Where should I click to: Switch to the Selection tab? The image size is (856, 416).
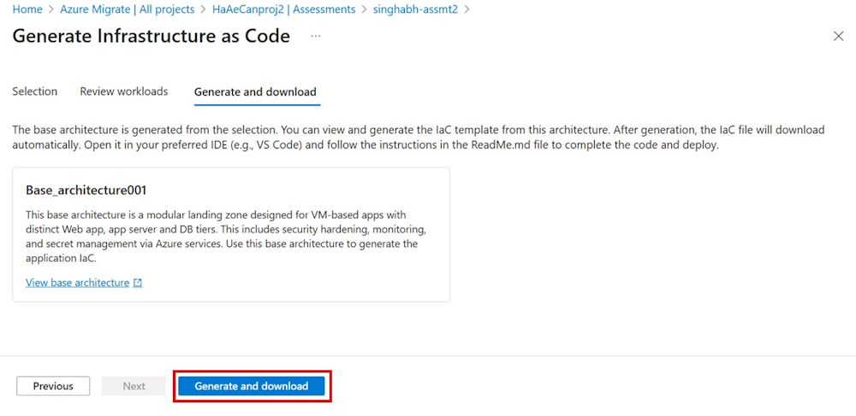(35, 91)
